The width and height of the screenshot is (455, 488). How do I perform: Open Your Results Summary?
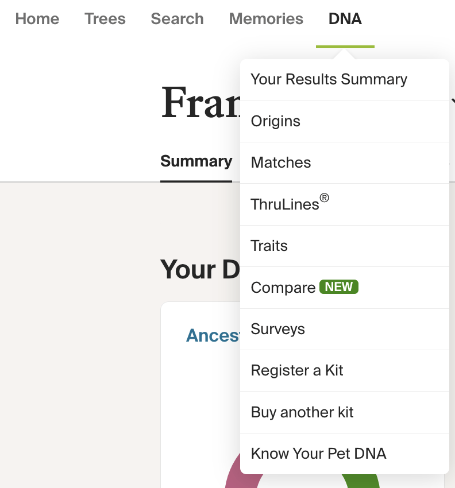(329, 79)
